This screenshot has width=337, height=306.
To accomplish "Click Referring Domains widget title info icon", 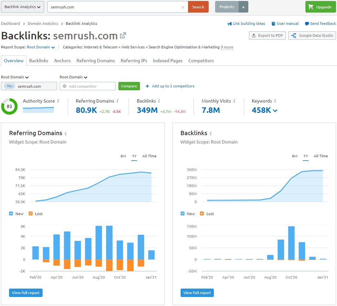I will [65, 133].
